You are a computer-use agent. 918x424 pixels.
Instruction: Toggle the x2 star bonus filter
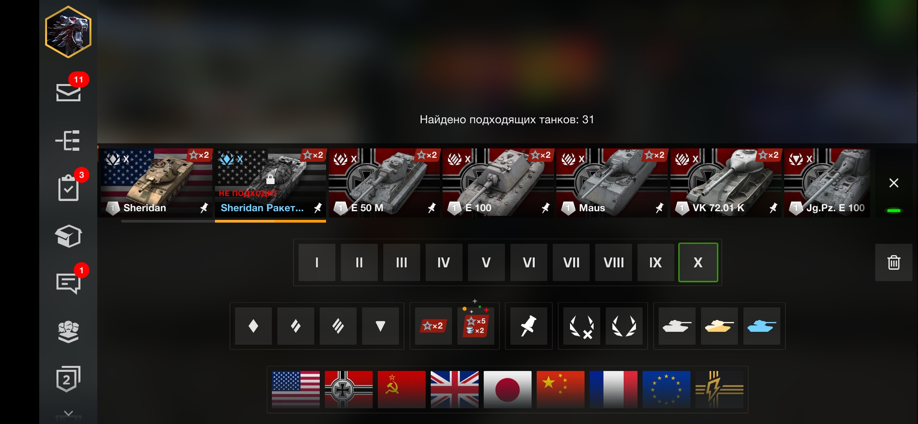[433, 326]
